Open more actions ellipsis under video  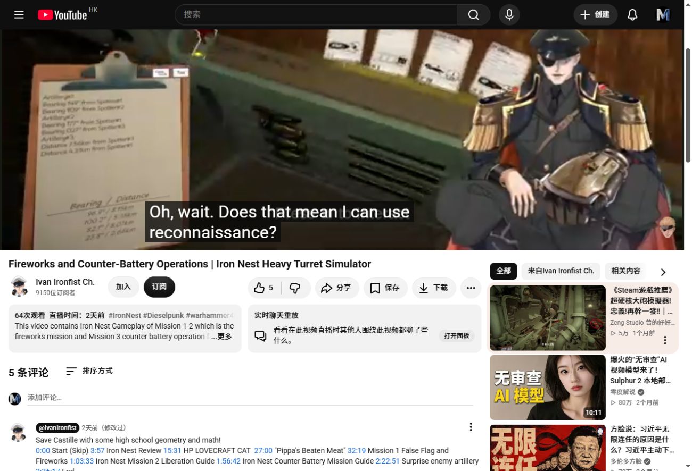pos(471,288)
